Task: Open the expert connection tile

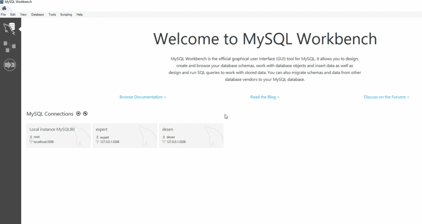Action: pyautogui.click(x=125, y=136)
